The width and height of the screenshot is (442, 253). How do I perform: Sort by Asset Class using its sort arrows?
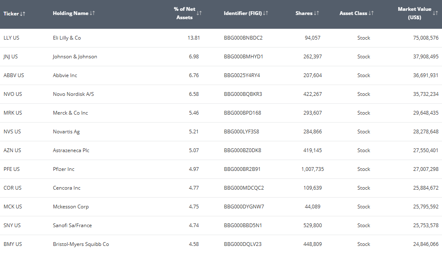click(x=371, y=13)
